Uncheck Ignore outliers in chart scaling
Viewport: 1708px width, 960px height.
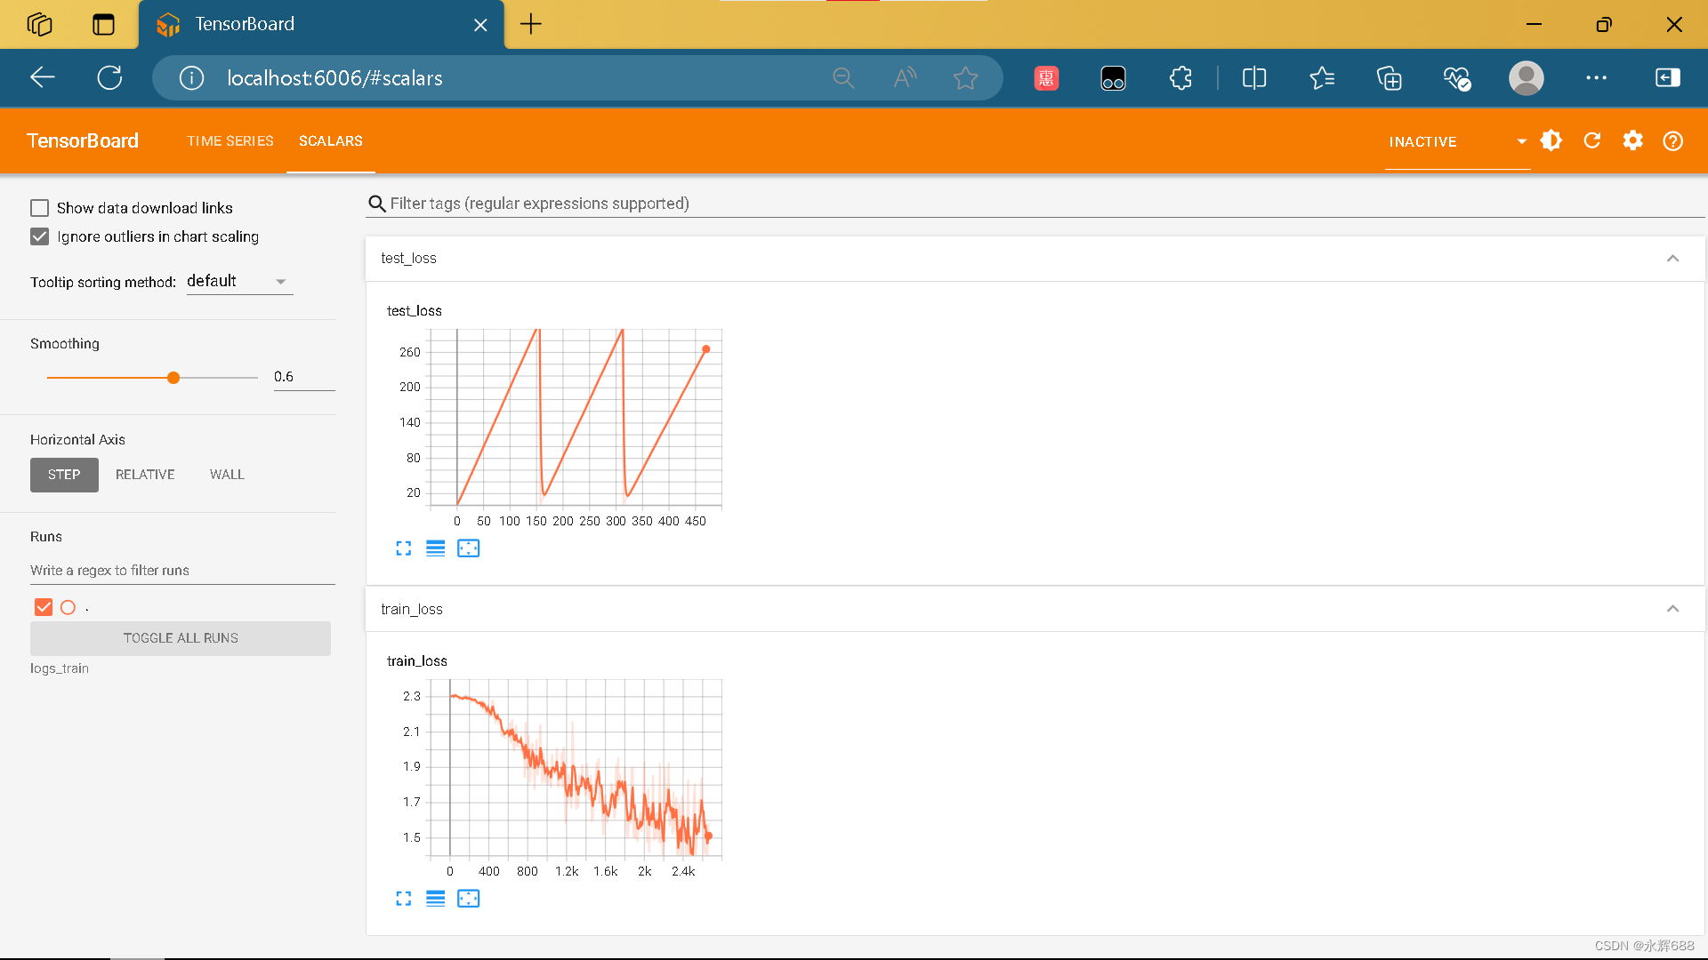(40, 236)
